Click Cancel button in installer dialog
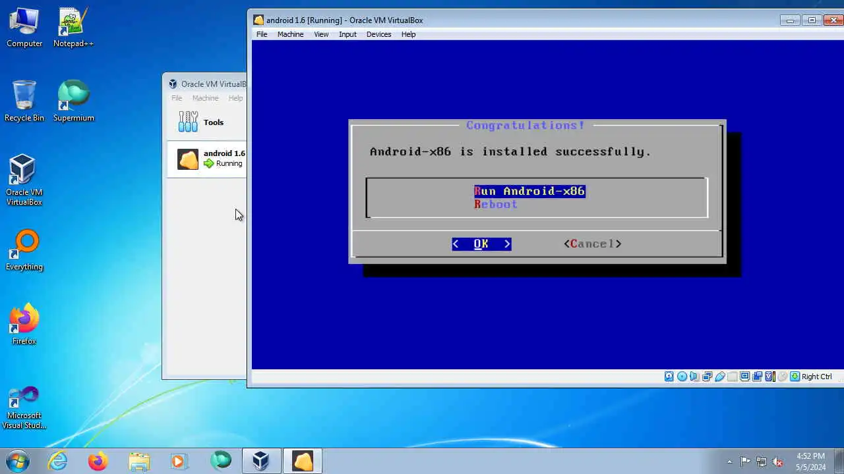 point(592,244)
